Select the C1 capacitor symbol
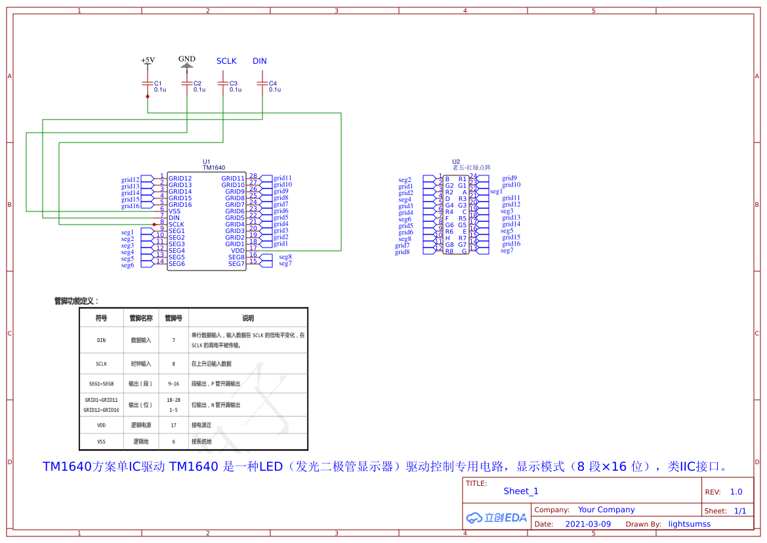 (x=148, y=84)
